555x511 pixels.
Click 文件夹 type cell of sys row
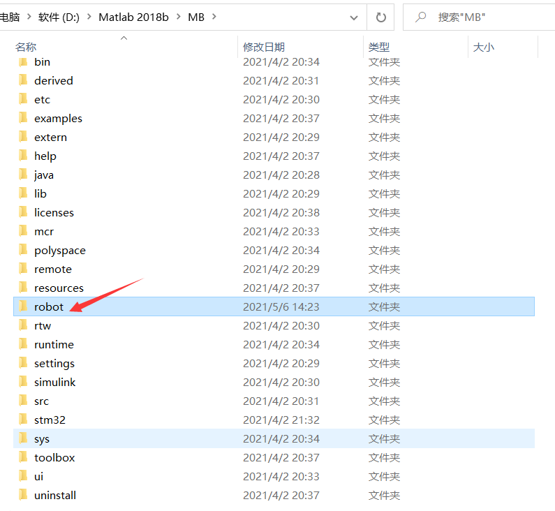[x=384, y=439]
